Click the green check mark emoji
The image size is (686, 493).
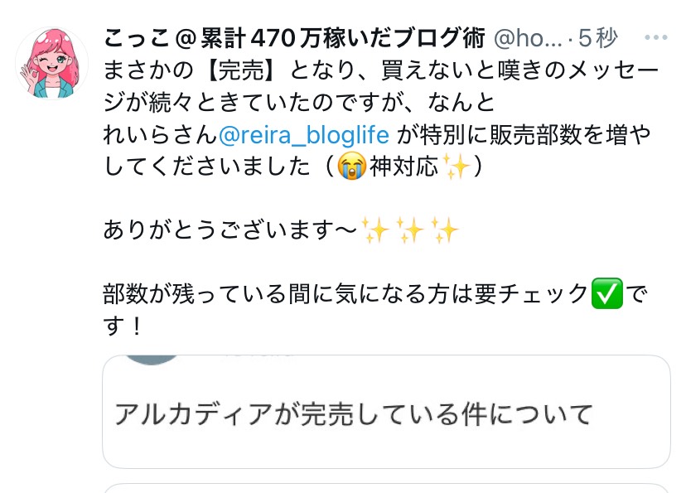click(x=606, y=293)
